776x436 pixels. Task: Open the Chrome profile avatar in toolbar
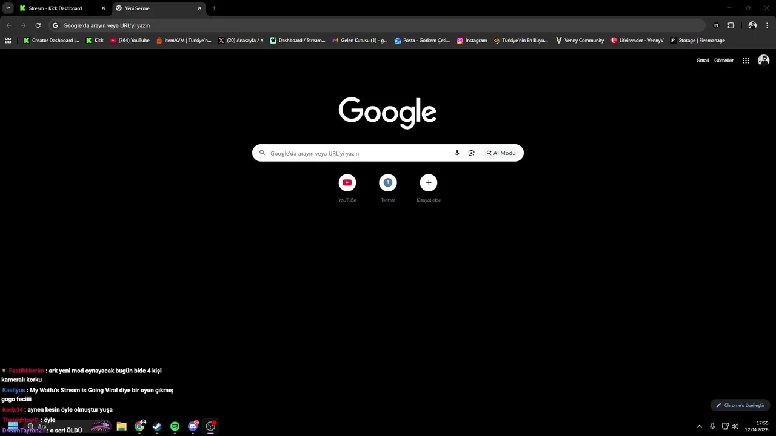[x=752, y=25]
